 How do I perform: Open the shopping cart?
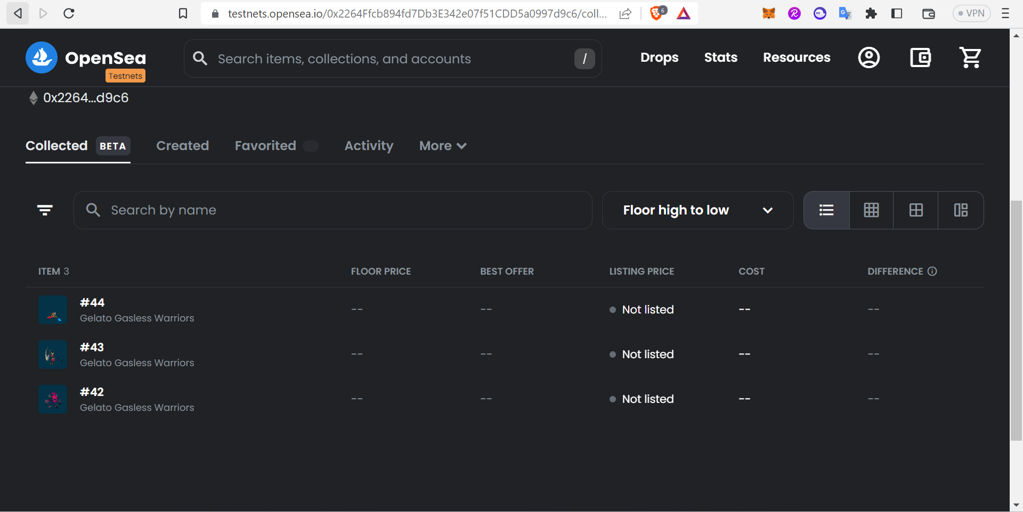point(970,57)
